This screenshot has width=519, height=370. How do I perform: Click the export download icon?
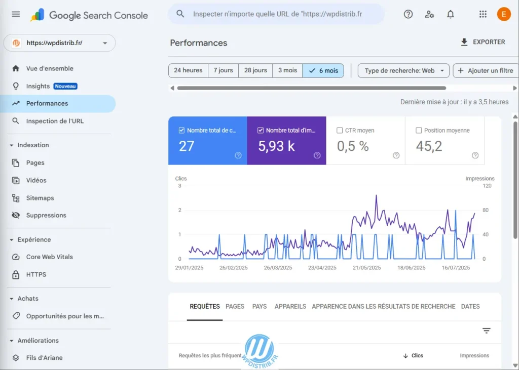point(464,42)
